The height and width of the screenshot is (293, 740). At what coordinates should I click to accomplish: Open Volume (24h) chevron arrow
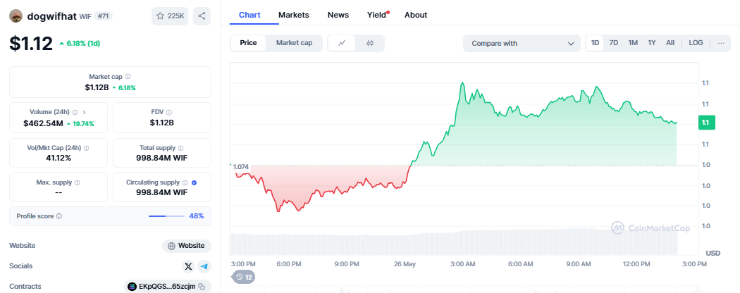(85, 112)
